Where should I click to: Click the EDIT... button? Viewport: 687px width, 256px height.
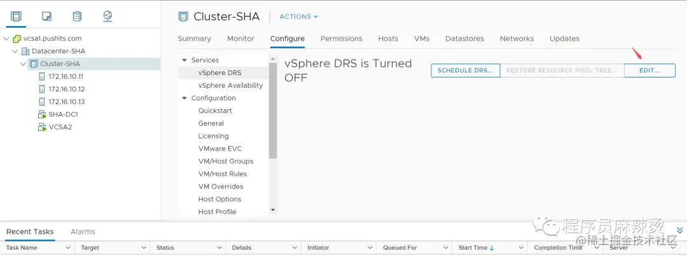click(x=649, y=71)
